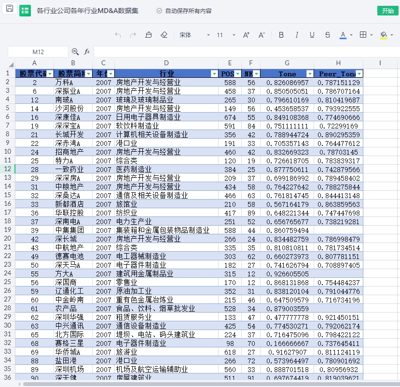Viewport: 400px width, 387px height.
Task: Click cell containing 医药制造业
Action: click(166, 170)
